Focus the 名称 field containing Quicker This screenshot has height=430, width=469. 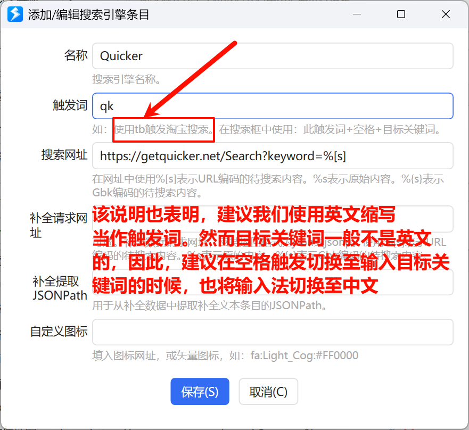click(273, 56)
